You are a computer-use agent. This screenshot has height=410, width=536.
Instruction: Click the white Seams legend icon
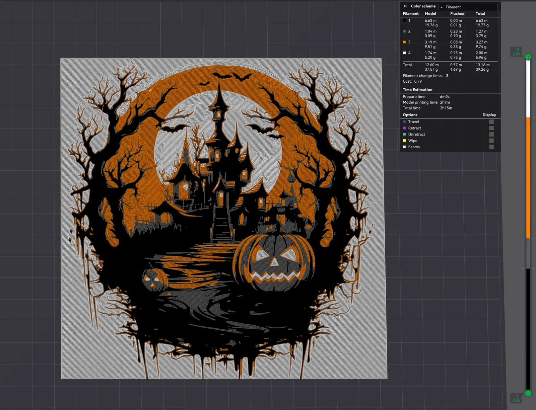[404, 147]
